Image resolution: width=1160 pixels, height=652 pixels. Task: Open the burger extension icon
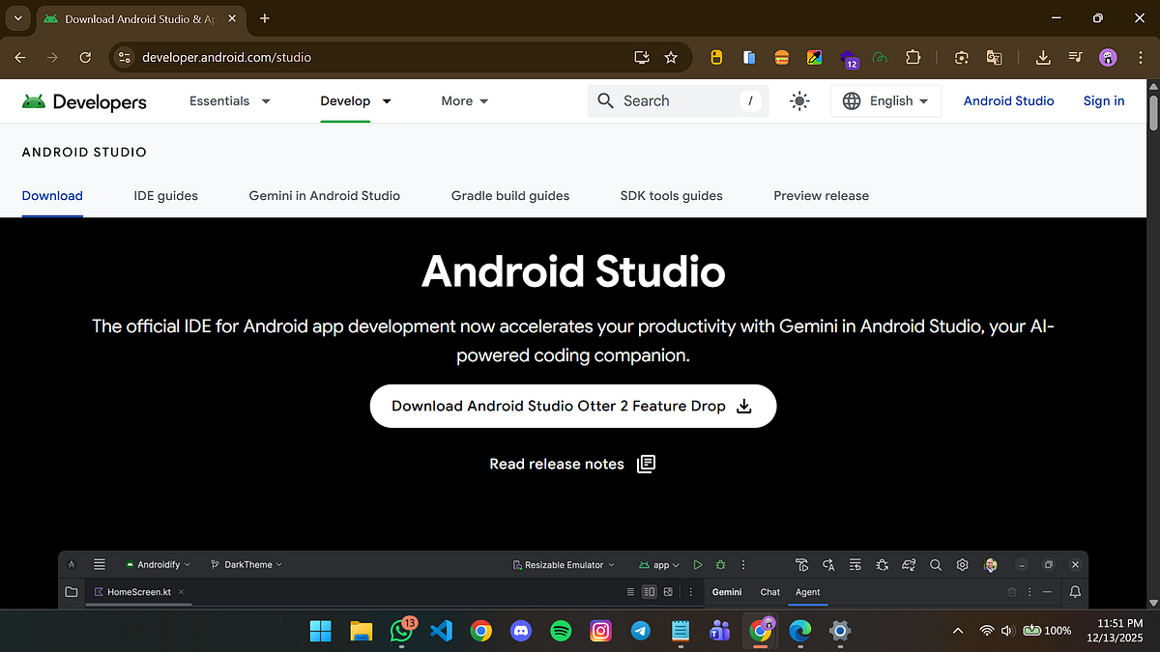[782, 57]
